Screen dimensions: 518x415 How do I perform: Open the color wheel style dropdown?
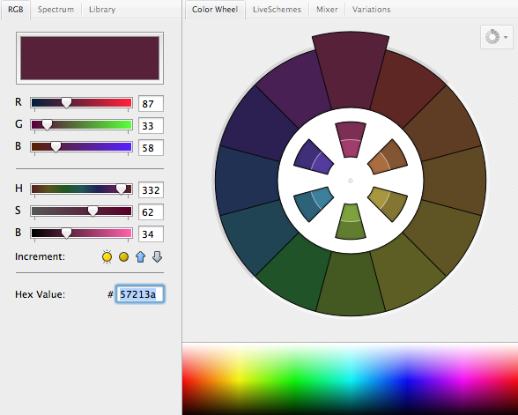pyautogui.click(x=496, y=37)
